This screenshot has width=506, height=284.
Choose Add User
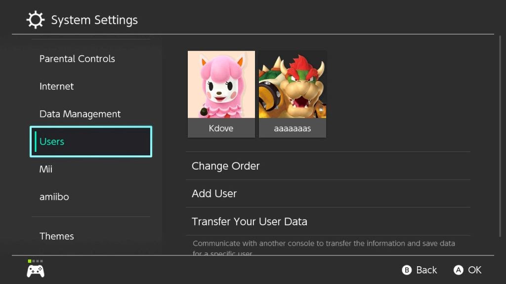214,194
